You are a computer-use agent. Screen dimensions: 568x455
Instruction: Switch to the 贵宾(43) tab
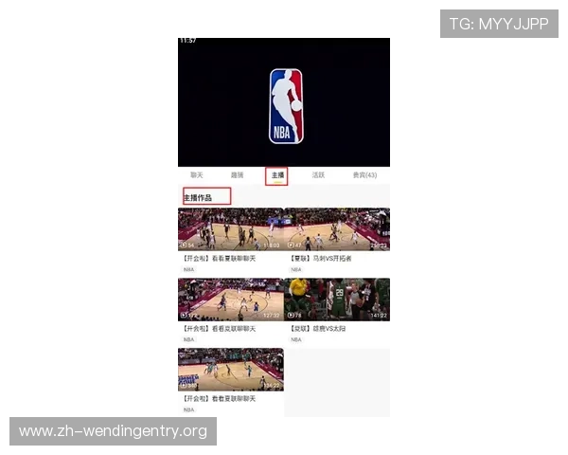tap(364, 175)
